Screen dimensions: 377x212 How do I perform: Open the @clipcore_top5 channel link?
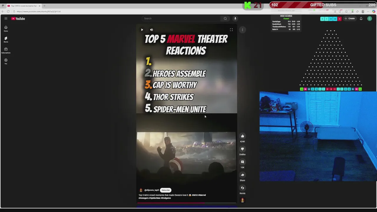(151, 190)
